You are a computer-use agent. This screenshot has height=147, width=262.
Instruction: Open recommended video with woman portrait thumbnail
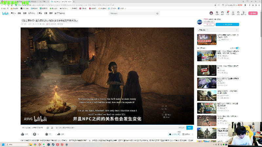[x=207, y=71]
